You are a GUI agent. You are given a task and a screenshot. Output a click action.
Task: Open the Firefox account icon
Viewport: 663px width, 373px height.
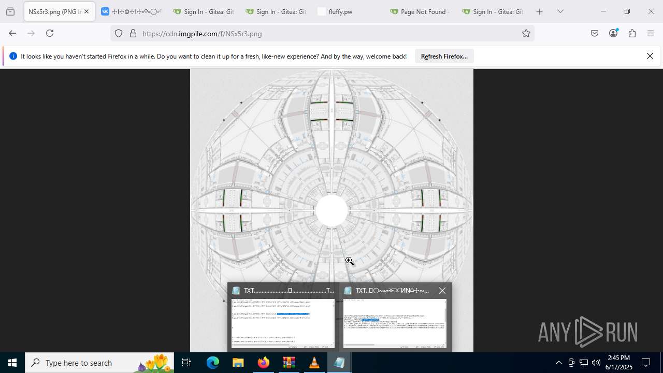(613, 33)
